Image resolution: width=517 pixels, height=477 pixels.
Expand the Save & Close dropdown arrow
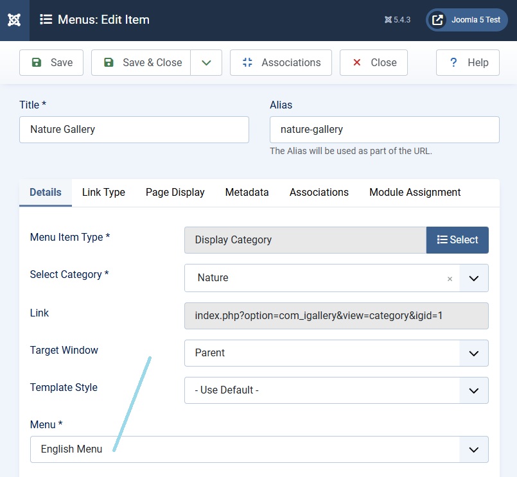click(206, 62)
